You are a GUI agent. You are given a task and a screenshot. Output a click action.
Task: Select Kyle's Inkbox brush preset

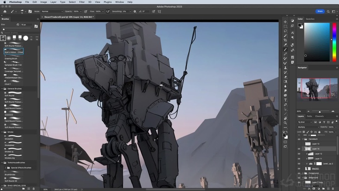[13, 51]
